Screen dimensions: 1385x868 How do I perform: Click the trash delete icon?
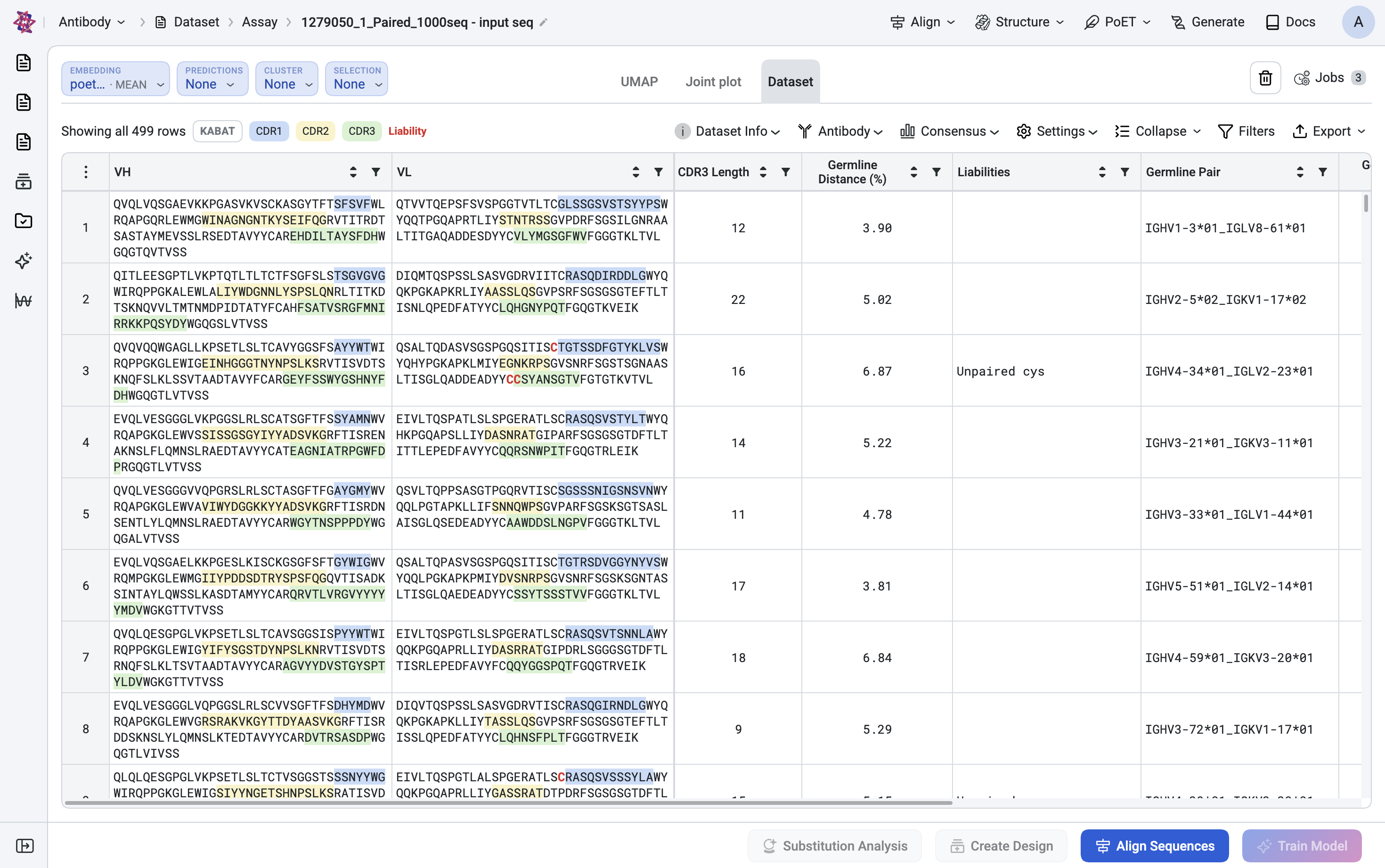click(1265, 78)
